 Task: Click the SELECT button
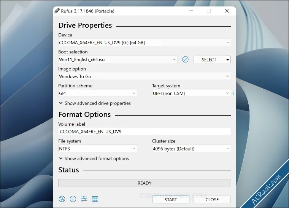tap(209, 59)
